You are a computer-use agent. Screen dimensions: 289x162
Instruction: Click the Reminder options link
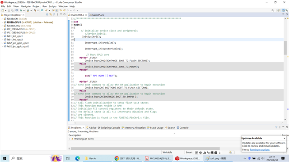pos(260,150)
